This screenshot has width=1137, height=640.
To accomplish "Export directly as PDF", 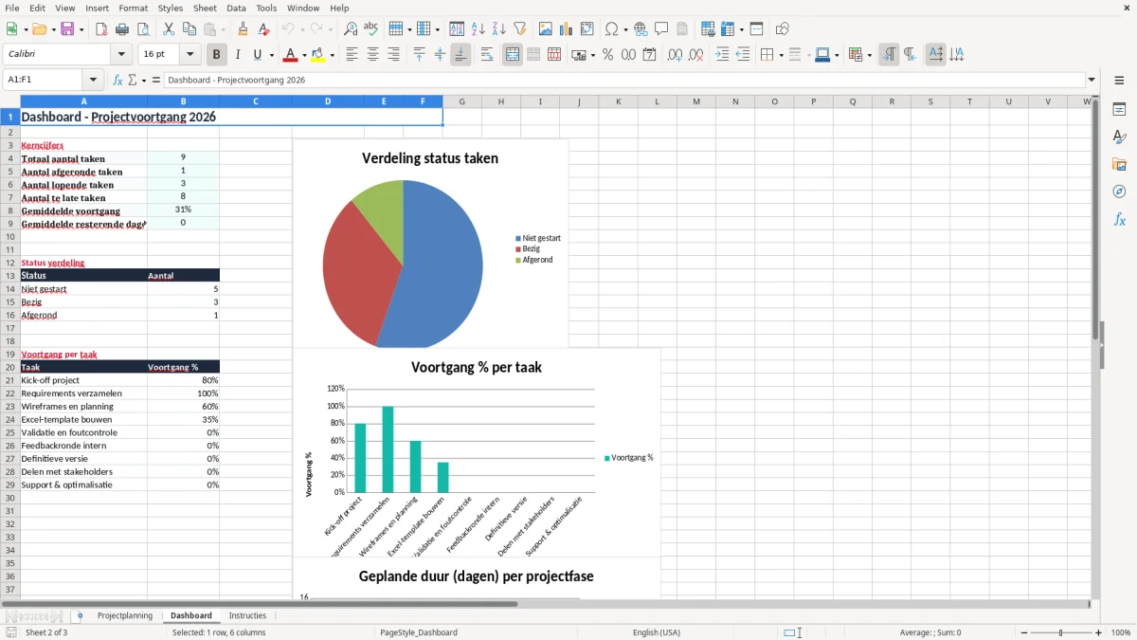I will point(101,29).
